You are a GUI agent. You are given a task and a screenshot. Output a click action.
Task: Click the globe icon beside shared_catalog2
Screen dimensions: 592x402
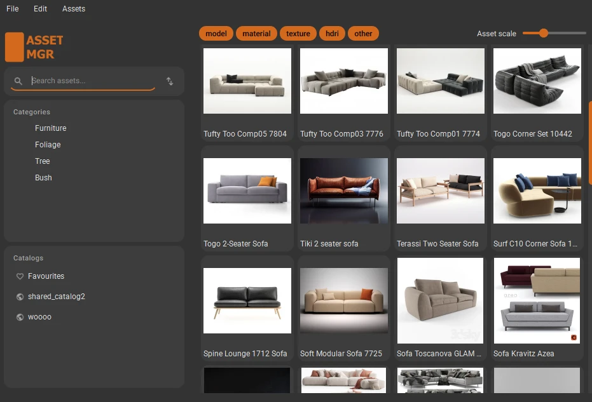[20, 297]
